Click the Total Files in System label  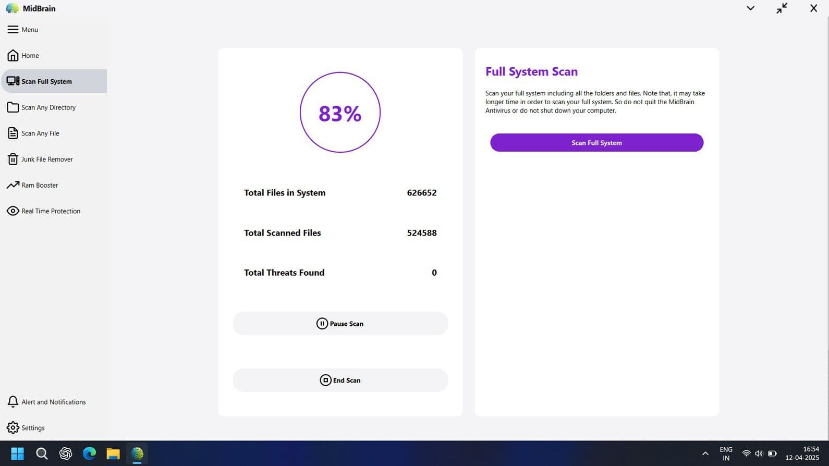pyautogui.click(x=285, y=193)
